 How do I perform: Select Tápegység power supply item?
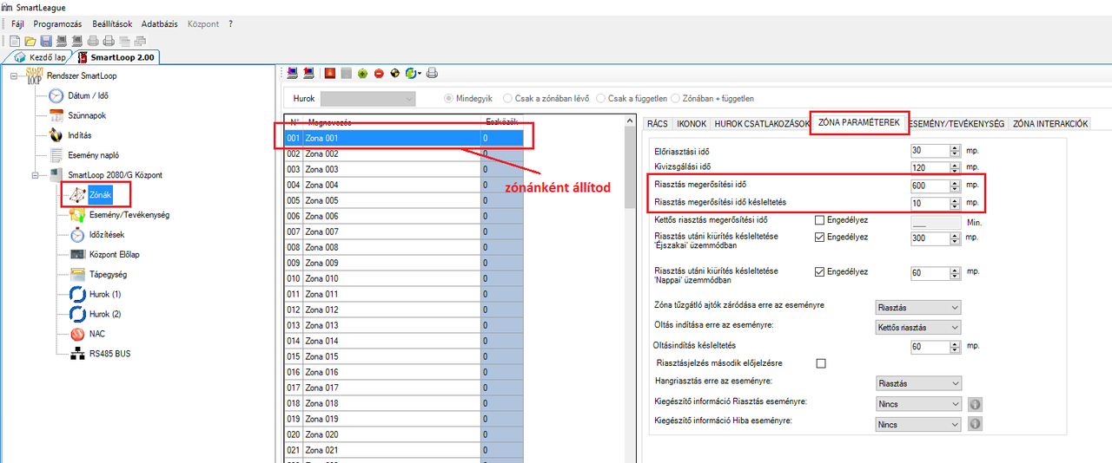[98, 275]
